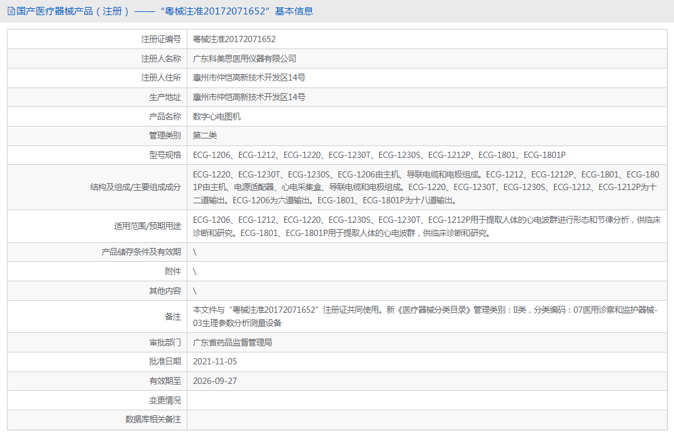Click the 审批部门 label
This screenshot has width=674, height=433.
(x=165, y=342)
